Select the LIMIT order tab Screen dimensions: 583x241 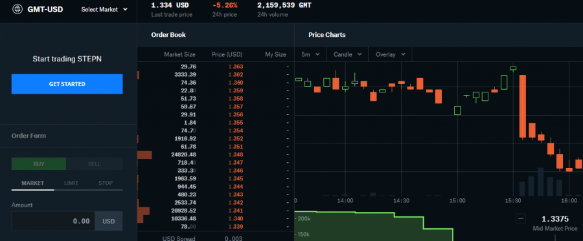point(71,183)
